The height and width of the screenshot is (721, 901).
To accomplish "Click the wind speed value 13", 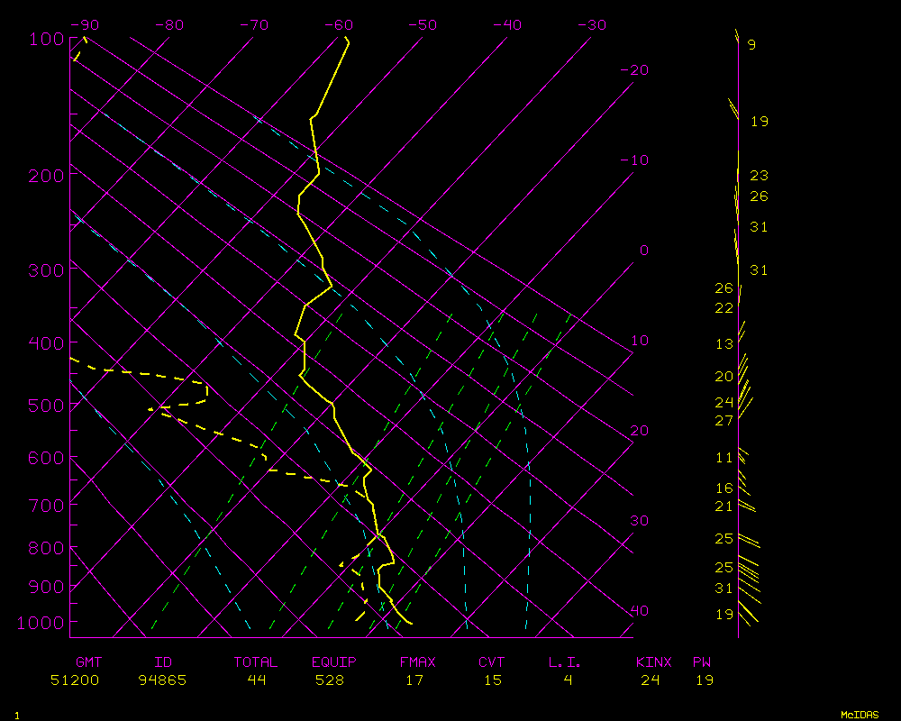I will [x=724, y=344].
